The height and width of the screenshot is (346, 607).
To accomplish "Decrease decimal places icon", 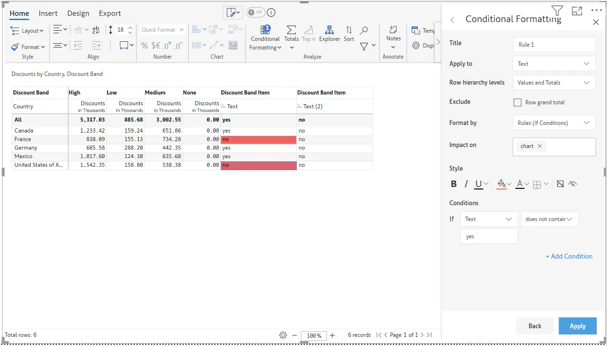I will (178, 46).
